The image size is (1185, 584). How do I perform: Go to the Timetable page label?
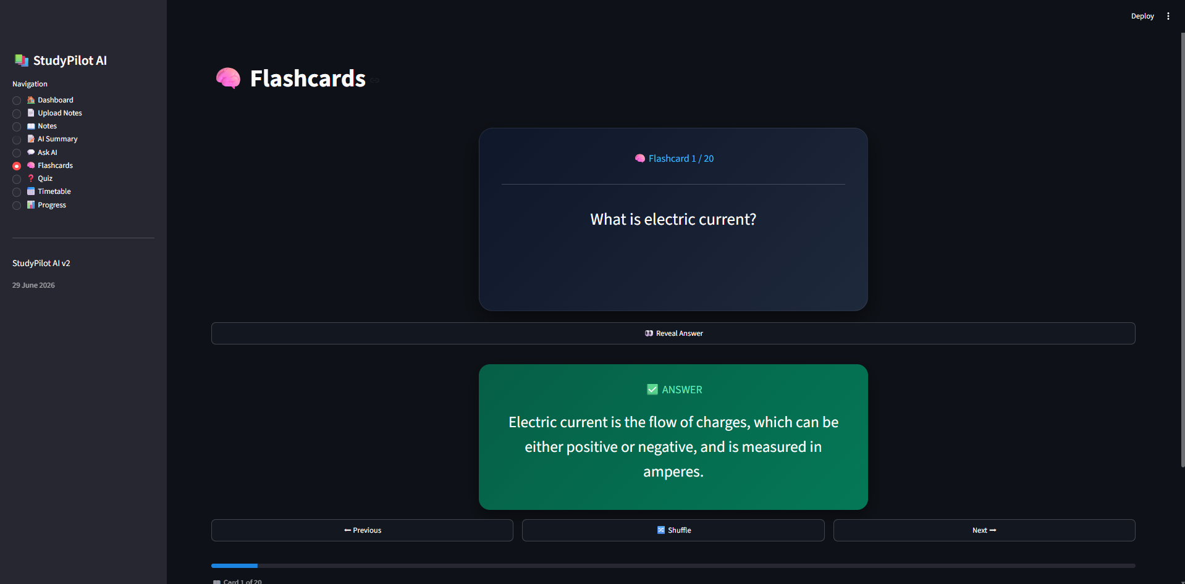(54, 191)
